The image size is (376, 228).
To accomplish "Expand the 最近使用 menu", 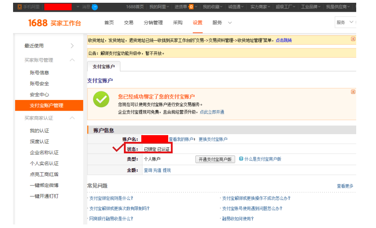I will point(72,46).
